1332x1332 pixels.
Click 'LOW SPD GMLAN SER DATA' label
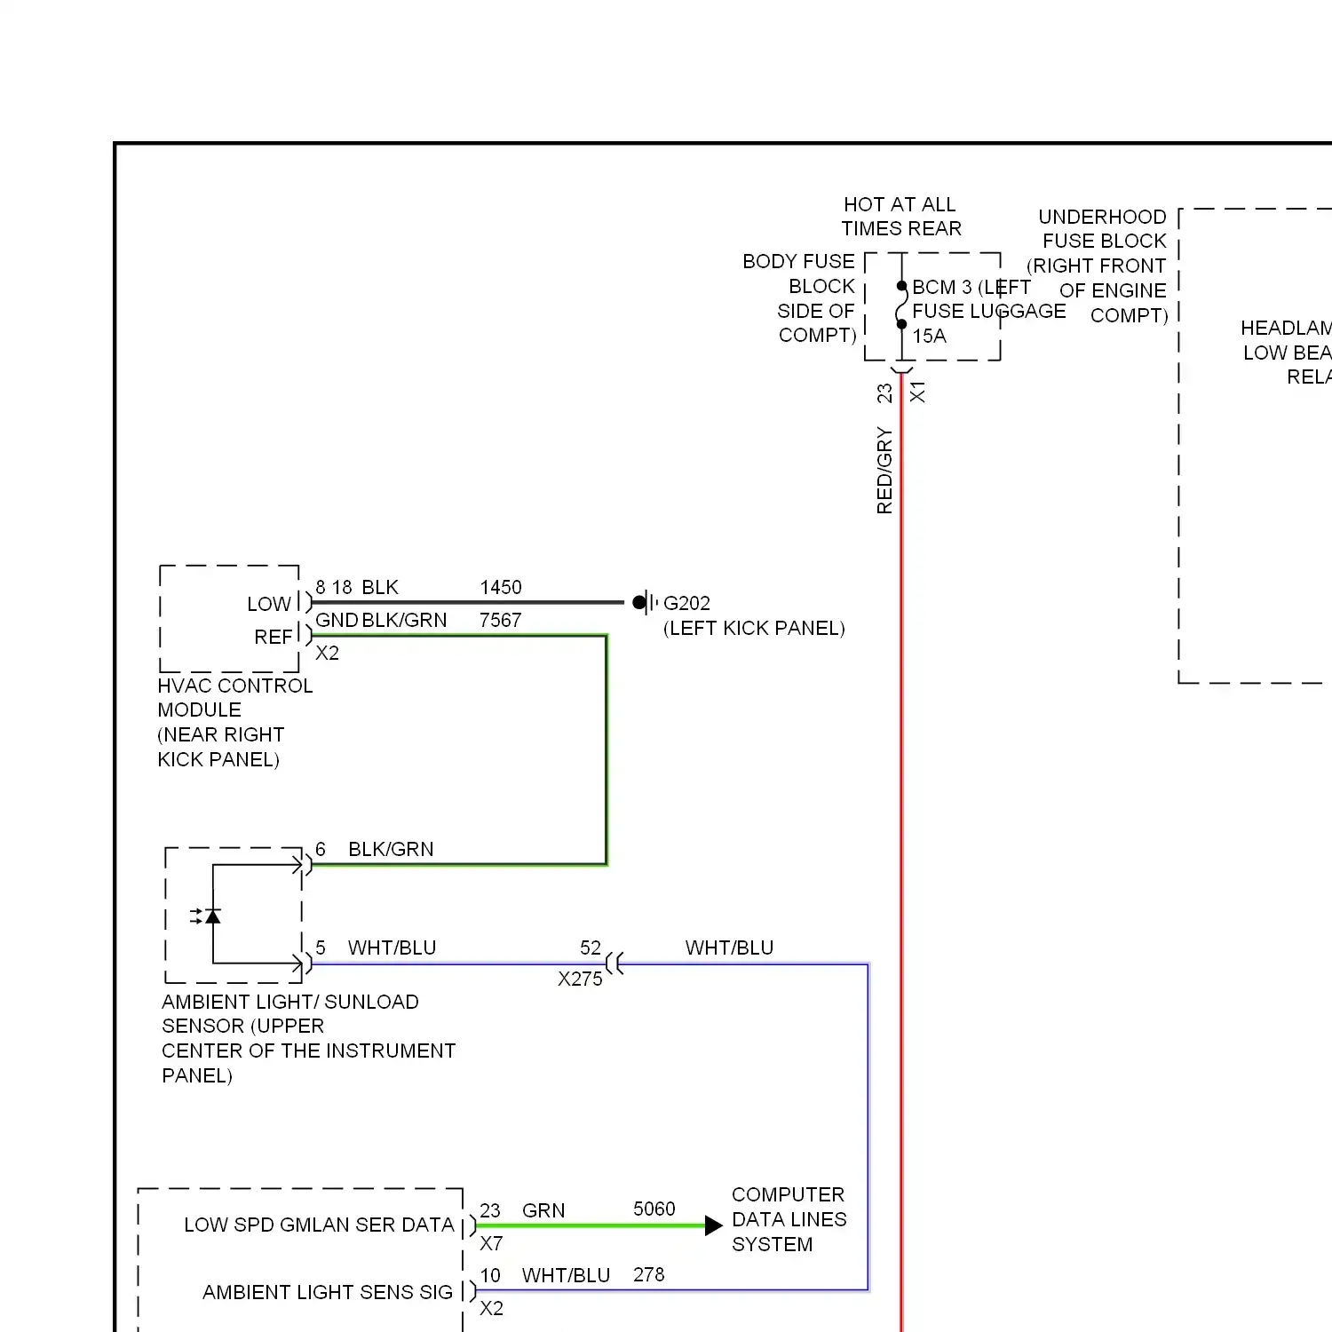pyautogui.click(x=319, y=1225)
